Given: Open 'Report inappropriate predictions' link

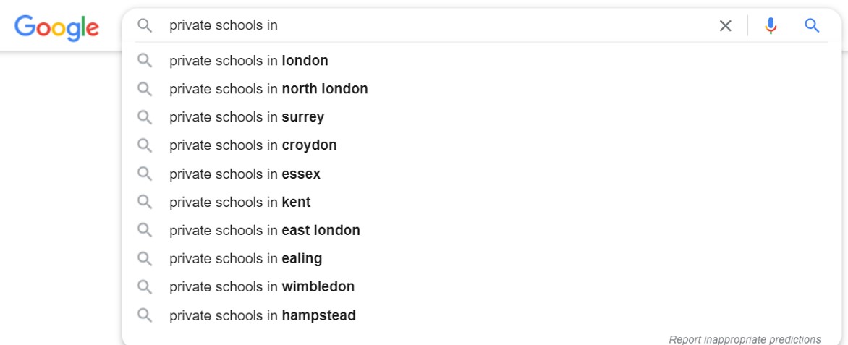Looking at the screenshot, I should click(x=745, y=339).
